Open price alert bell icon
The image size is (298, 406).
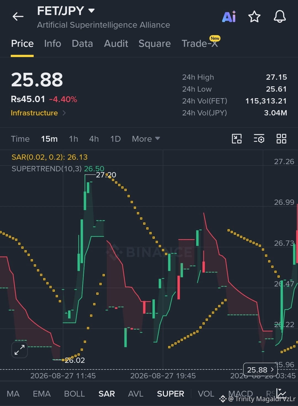[280, 17]
